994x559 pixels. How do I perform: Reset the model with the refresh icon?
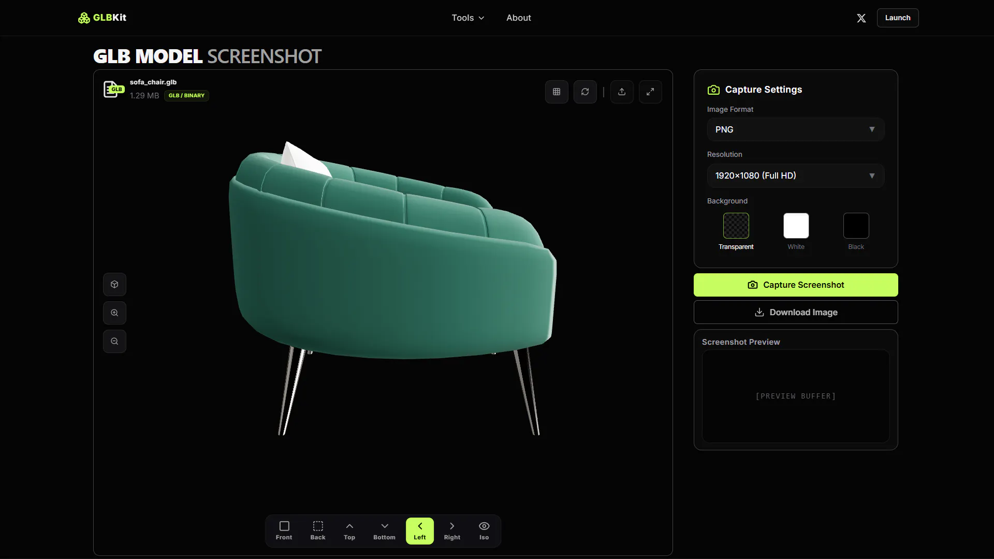585,92
